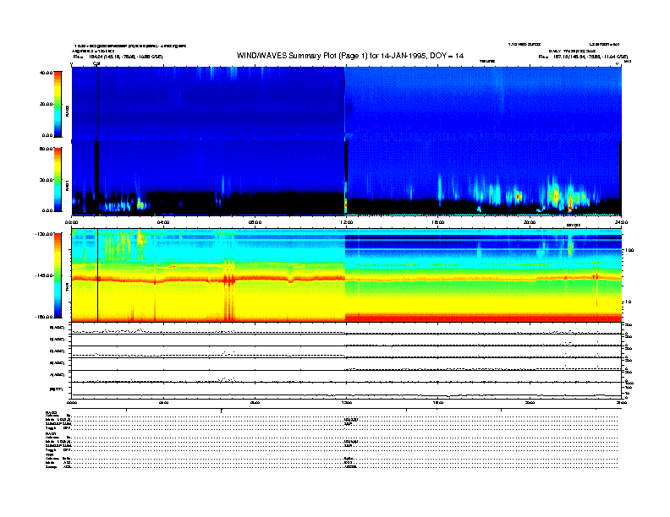
Task: Select the 0.00 label on RAD1 scale
Action: pyautogui.click(x=47, y=210)
